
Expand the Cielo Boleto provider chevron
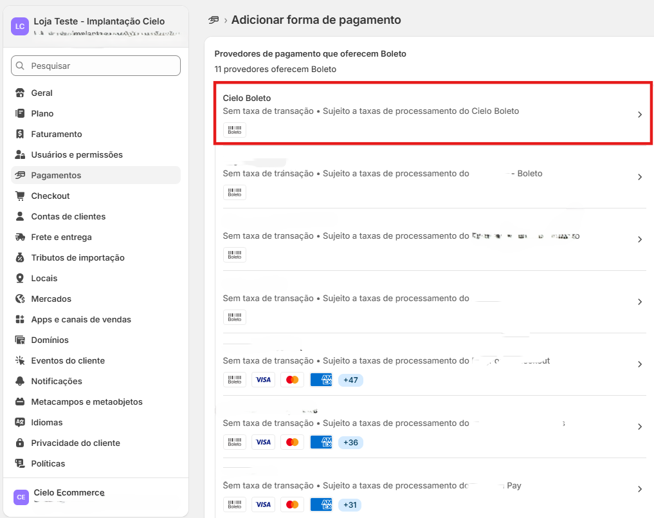point(640,115)
